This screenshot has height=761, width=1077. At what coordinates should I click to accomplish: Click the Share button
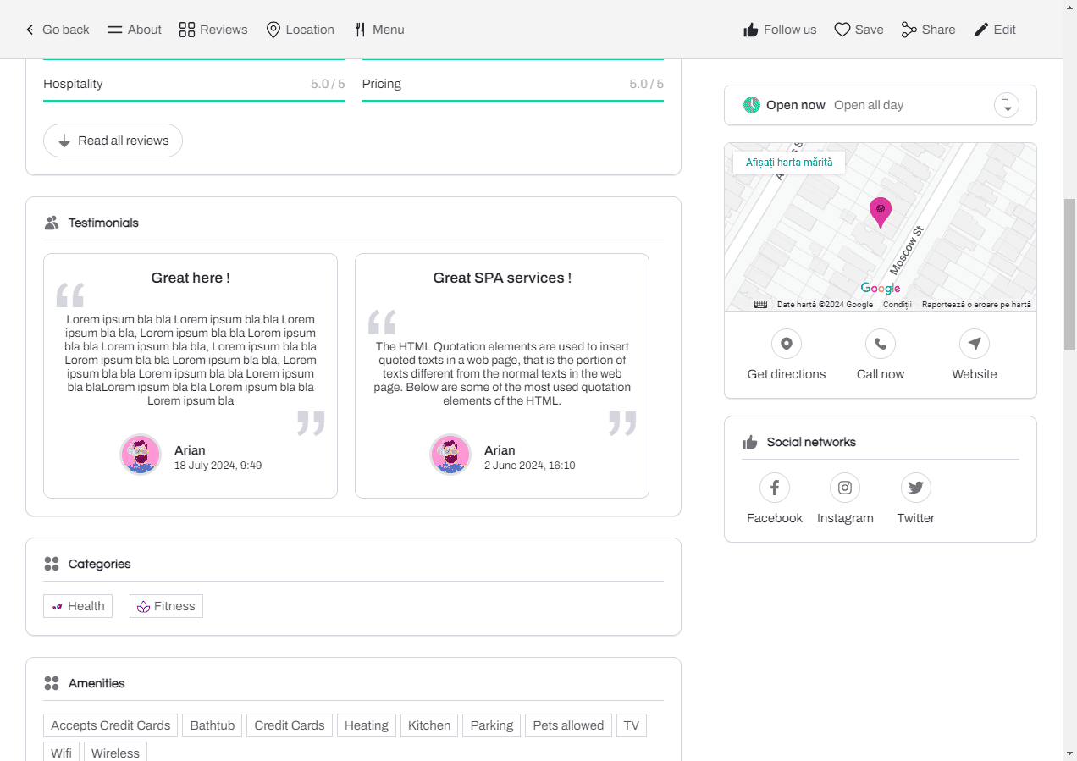pos(928,30)
